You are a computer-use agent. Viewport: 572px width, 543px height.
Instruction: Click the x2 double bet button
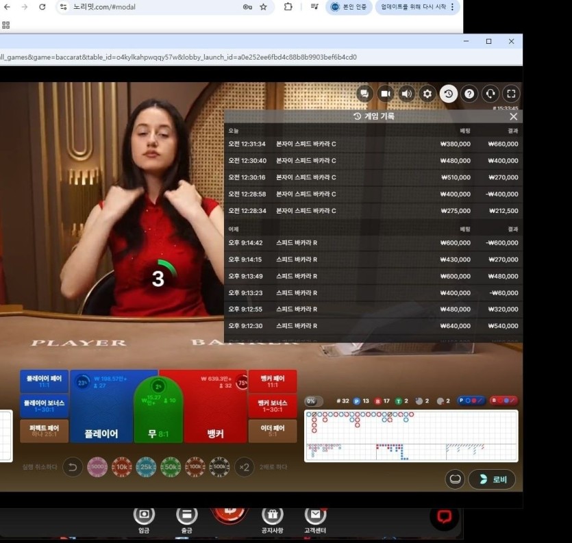point(244,467)
